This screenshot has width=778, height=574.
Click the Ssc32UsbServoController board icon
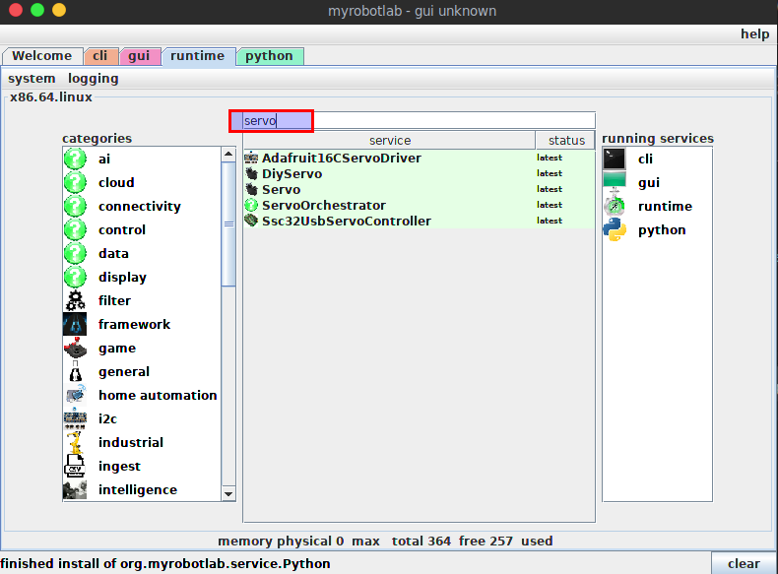click(x=251, y=221)
